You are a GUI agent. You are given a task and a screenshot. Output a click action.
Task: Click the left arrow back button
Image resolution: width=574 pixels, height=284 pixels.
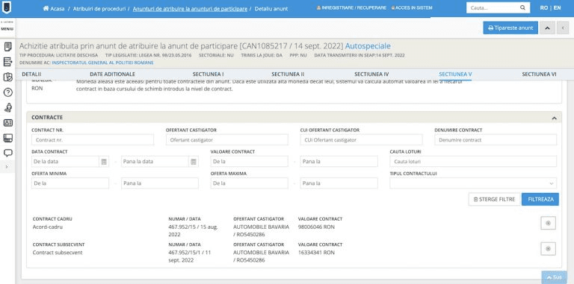click(563, 28)
